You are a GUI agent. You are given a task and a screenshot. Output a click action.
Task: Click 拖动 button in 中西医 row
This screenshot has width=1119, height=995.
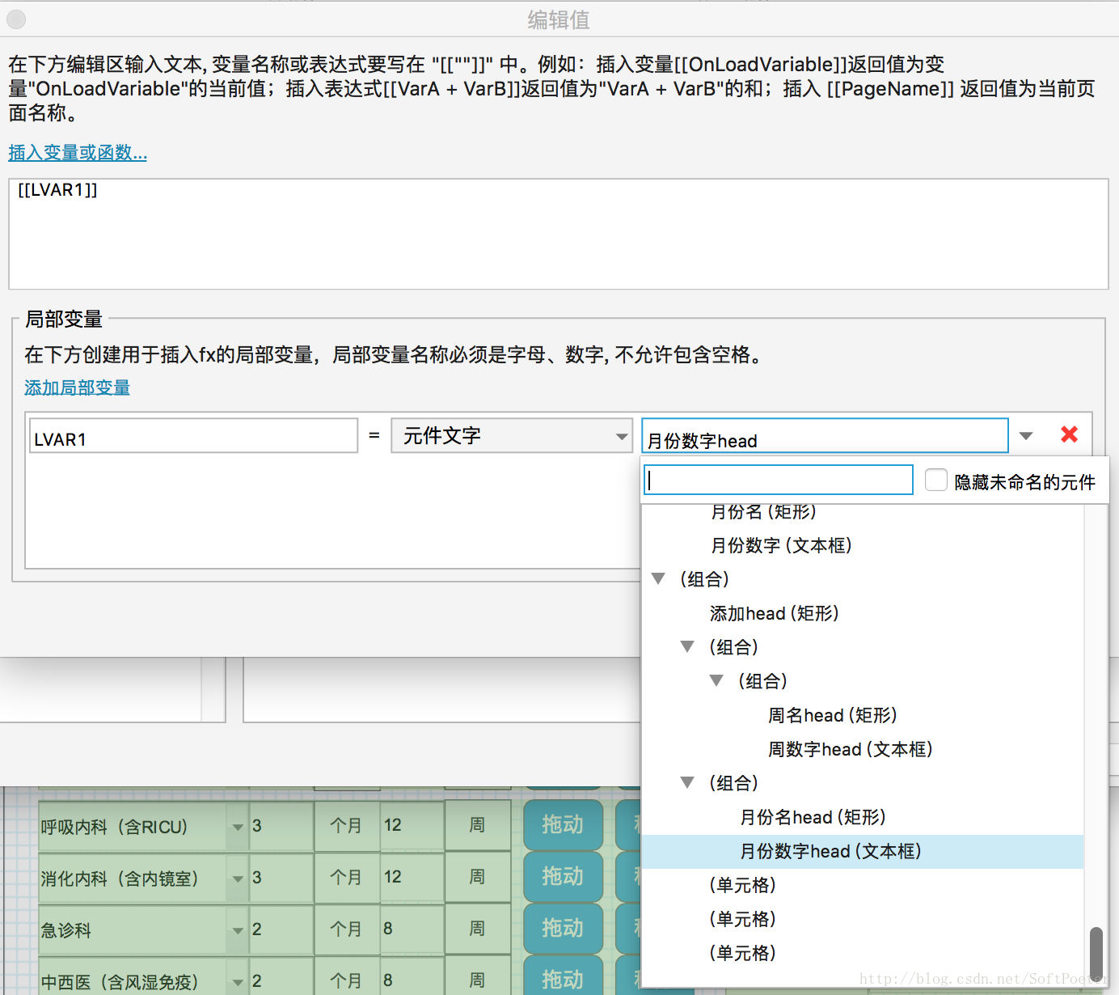563,976
